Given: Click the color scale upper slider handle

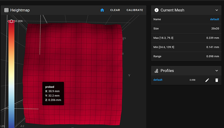Looking at the screenshot, I should [11, 21].
